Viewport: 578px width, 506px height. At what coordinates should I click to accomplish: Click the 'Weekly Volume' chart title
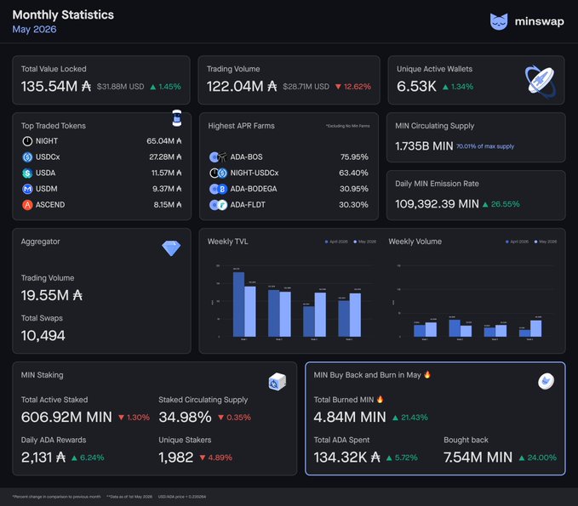(x=415, y=242)
